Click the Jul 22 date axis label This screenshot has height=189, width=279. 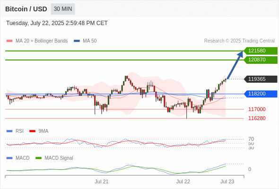[183, 181]
